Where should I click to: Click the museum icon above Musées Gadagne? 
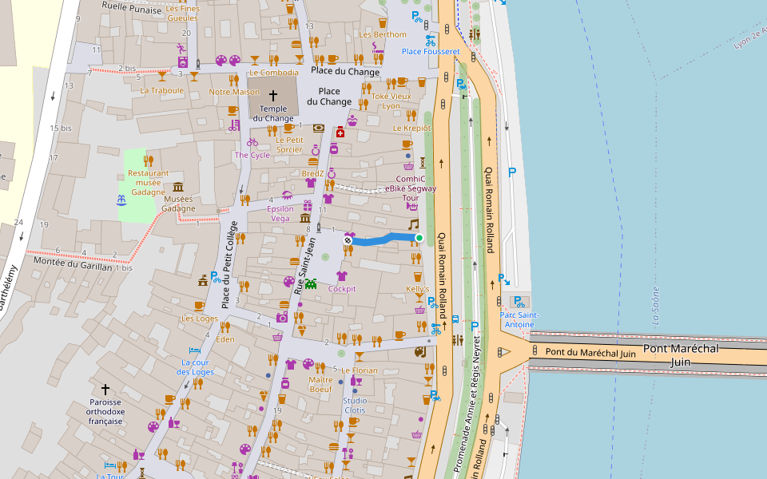(x=178, y=186)
